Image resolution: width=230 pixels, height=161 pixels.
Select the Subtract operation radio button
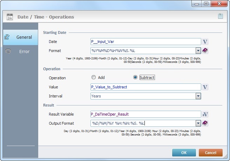135,78
